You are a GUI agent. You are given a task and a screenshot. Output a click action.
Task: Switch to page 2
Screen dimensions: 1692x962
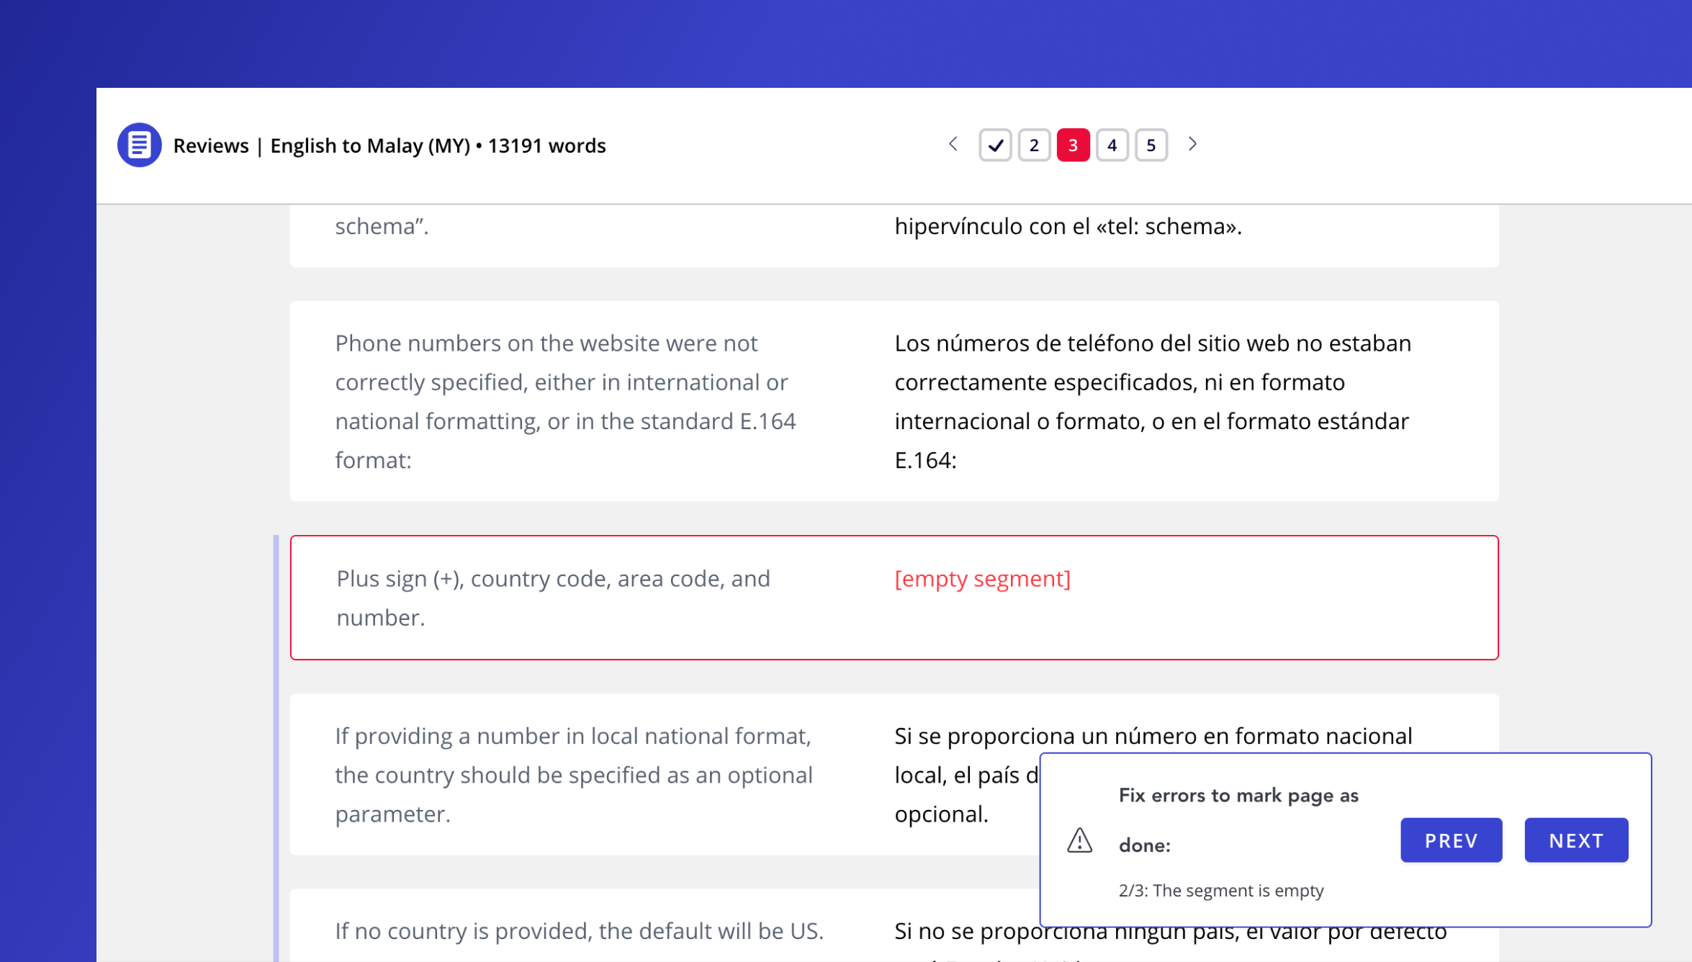click(1034, 145)
